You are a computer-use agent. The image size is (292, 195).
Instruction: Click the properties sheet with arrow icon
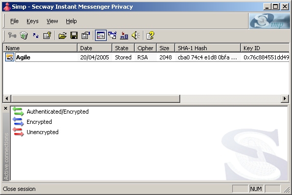pyautogui.click(x=86, y=35)
